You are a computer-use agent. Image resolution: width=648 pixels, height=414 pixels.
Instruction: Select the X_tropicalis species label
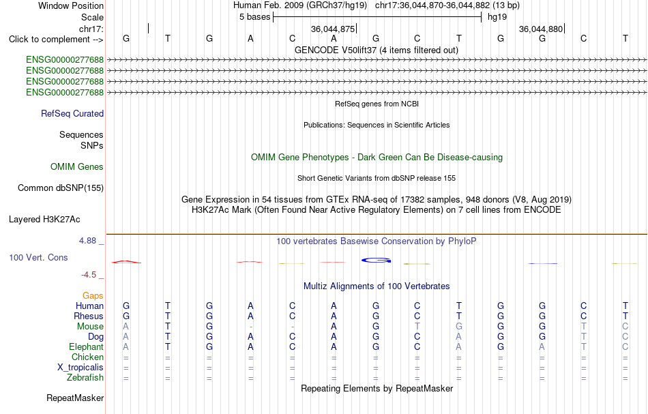[x=80, y=368]
